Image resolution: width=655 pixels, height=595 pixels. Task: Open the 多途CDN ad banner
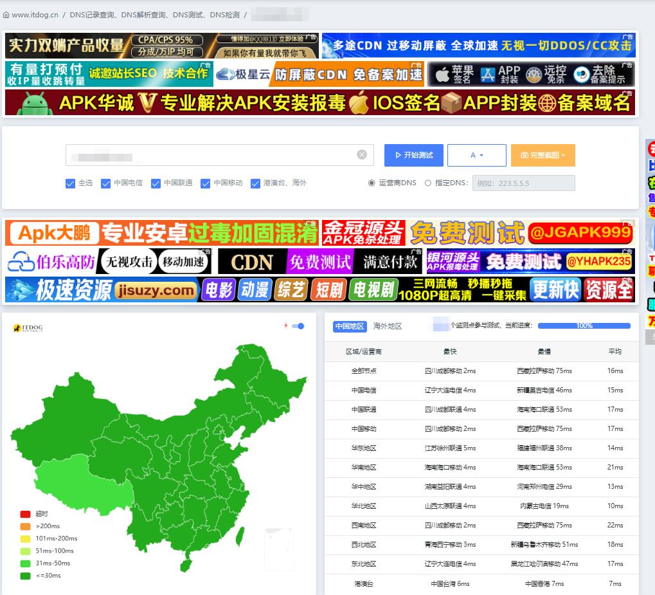coord(479,45)
